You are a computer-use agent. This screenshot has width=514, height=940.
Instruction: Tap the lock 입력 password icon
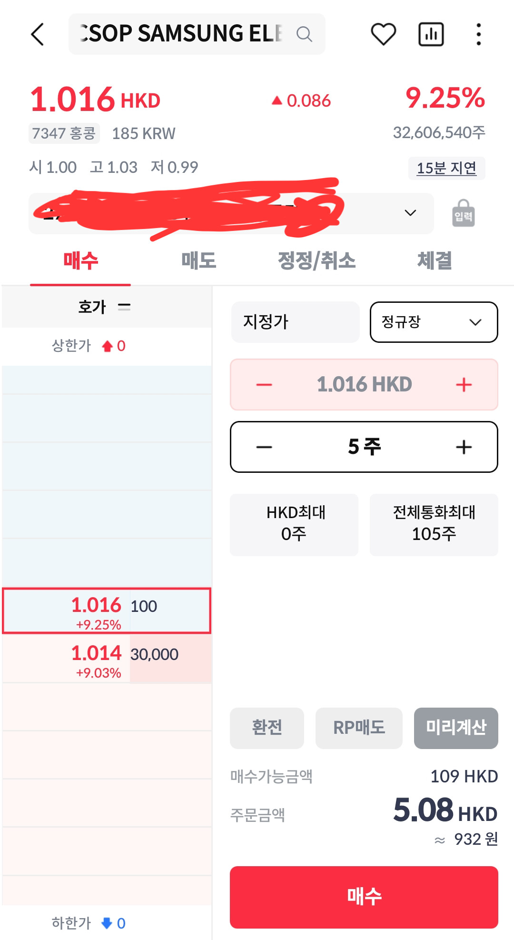coord(463,213)
